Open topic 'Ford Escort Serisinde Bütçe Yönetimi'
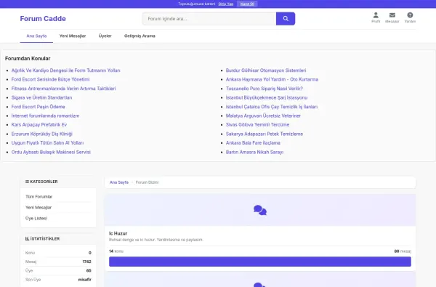Screen dimensions: 436x287 (x=50, y=79)
